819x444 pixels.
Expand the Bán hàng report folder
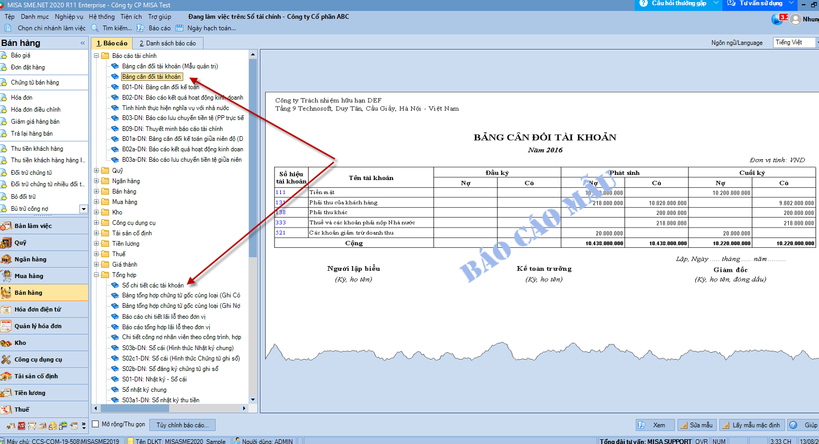(97, 191)
